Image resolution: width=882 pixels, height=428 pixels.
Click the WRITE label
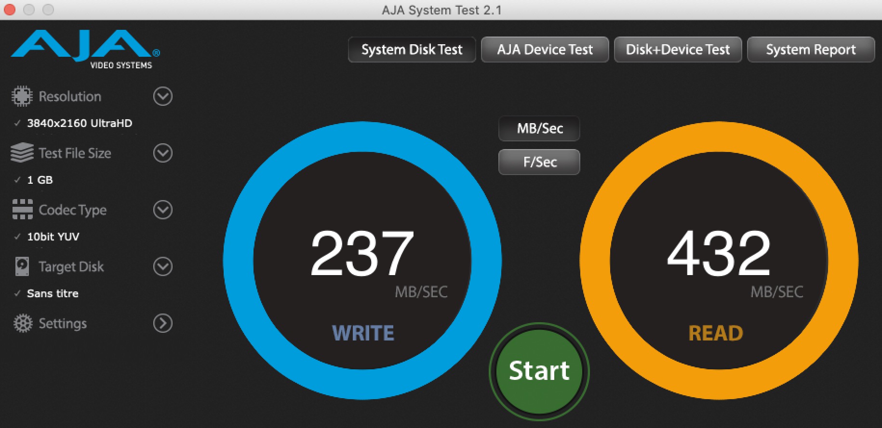click(363, 333)
